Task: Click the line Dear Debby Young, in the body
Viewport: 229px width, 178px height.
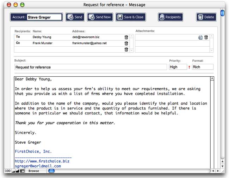Action: (33, 79)
